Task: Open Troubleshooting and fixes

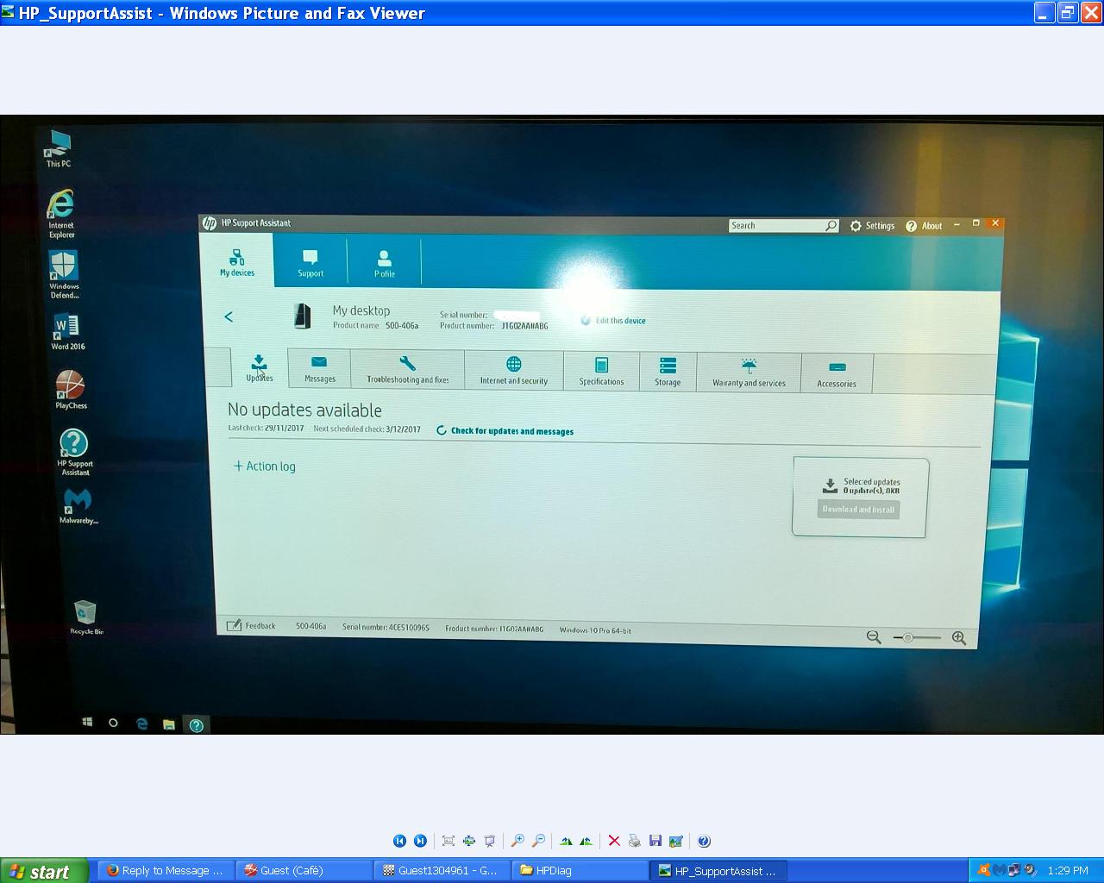Action: pyautogui.click(x=408, y=369)
